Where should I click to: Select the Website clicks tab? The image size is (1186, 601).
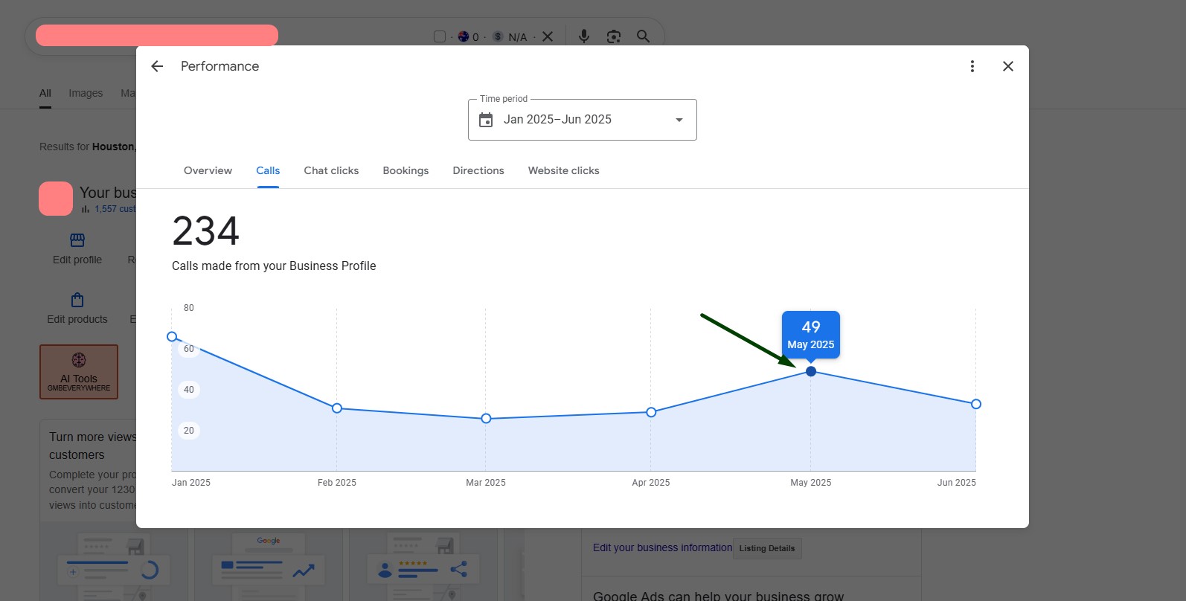point(564,170)
